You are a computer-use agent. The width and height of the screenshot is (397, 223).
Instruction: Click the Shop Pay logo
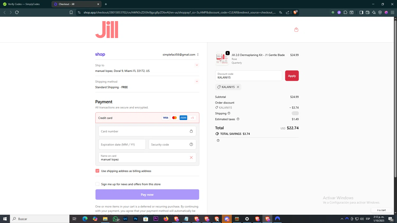[x=100, y=54]
